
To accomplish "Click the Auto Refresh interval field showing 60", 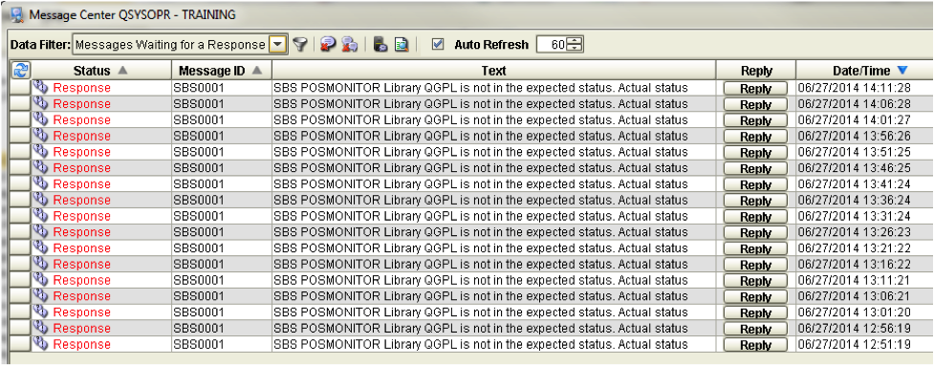I will point(553,45).
